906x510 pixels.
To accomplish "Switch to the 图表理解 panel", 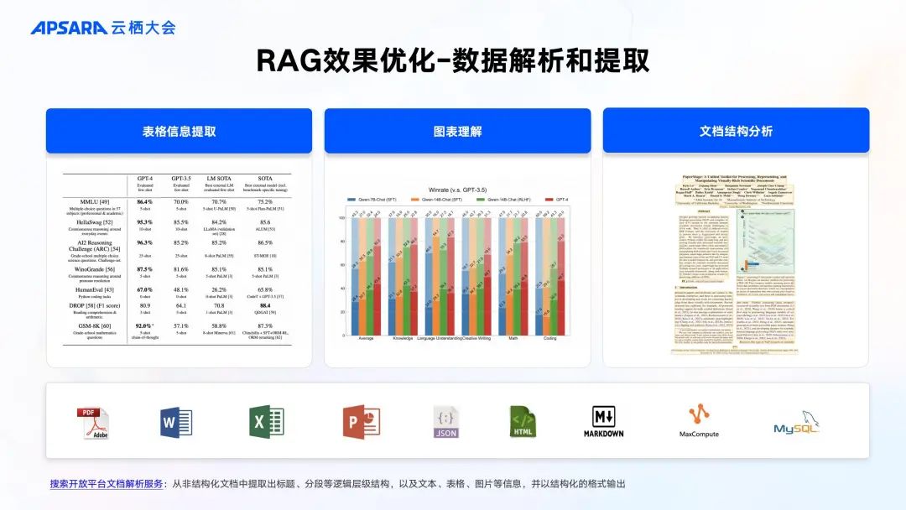I will 457,130.
